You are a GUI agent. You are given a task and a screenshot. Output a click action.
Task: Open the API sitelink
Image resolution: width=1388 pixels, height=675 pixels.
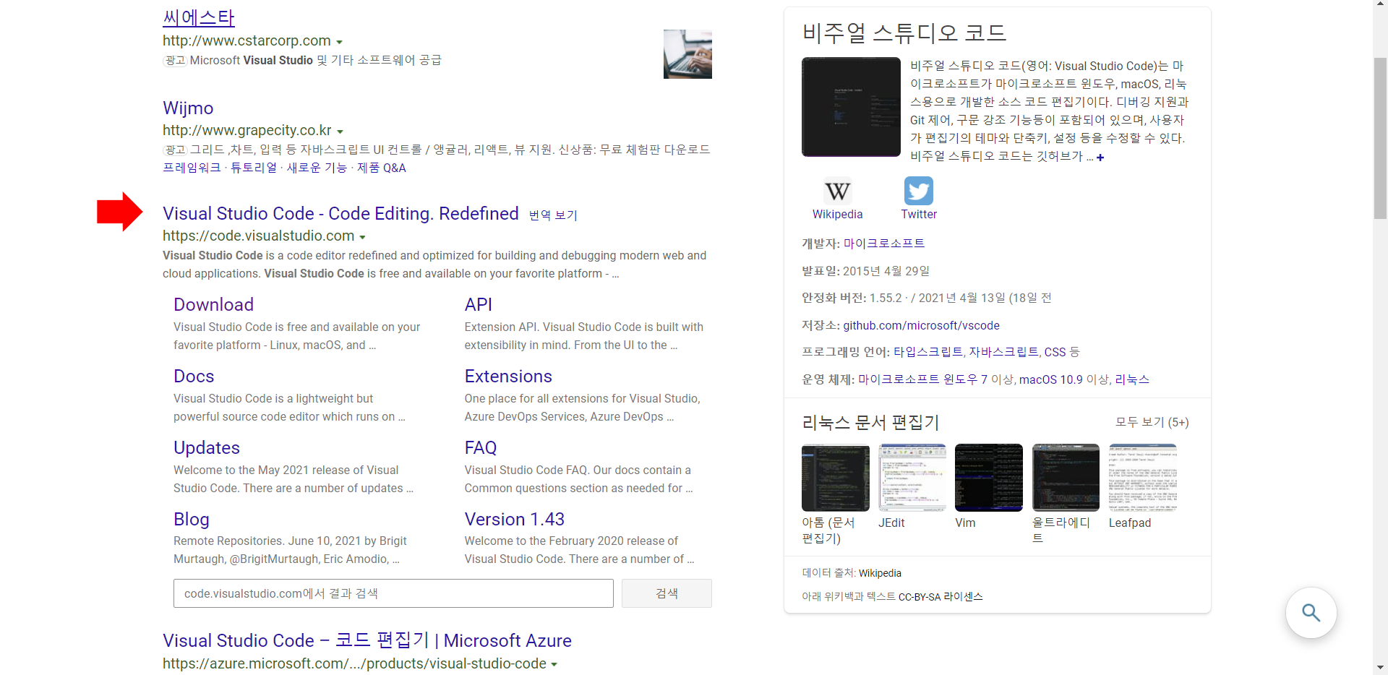coord(478,305)
